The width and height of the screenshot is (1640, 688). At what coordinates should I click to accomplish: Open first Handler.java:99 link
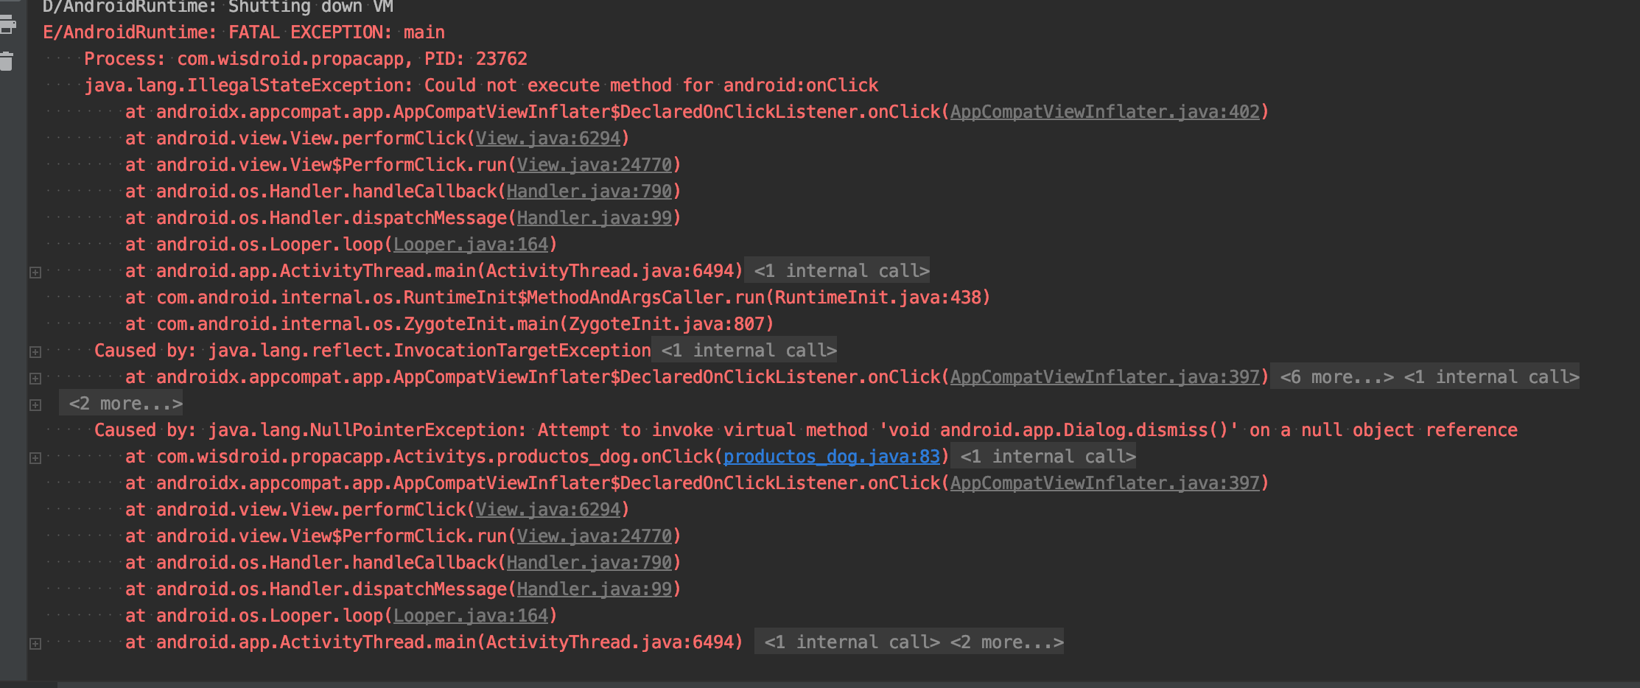click(x=595, y=218)
